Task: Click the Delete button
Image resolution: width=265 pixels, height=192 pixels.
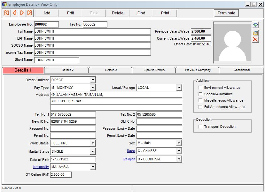Action: (x=117, y=13)
